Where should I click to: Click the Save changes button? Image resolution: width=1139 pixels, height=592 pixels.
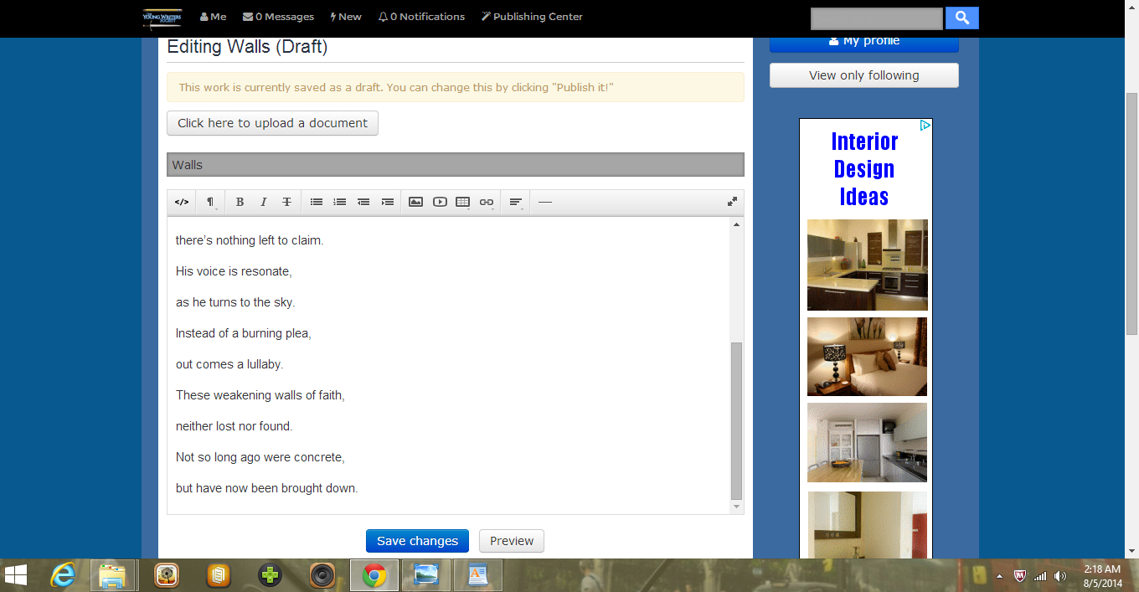(x=417, y=541)
